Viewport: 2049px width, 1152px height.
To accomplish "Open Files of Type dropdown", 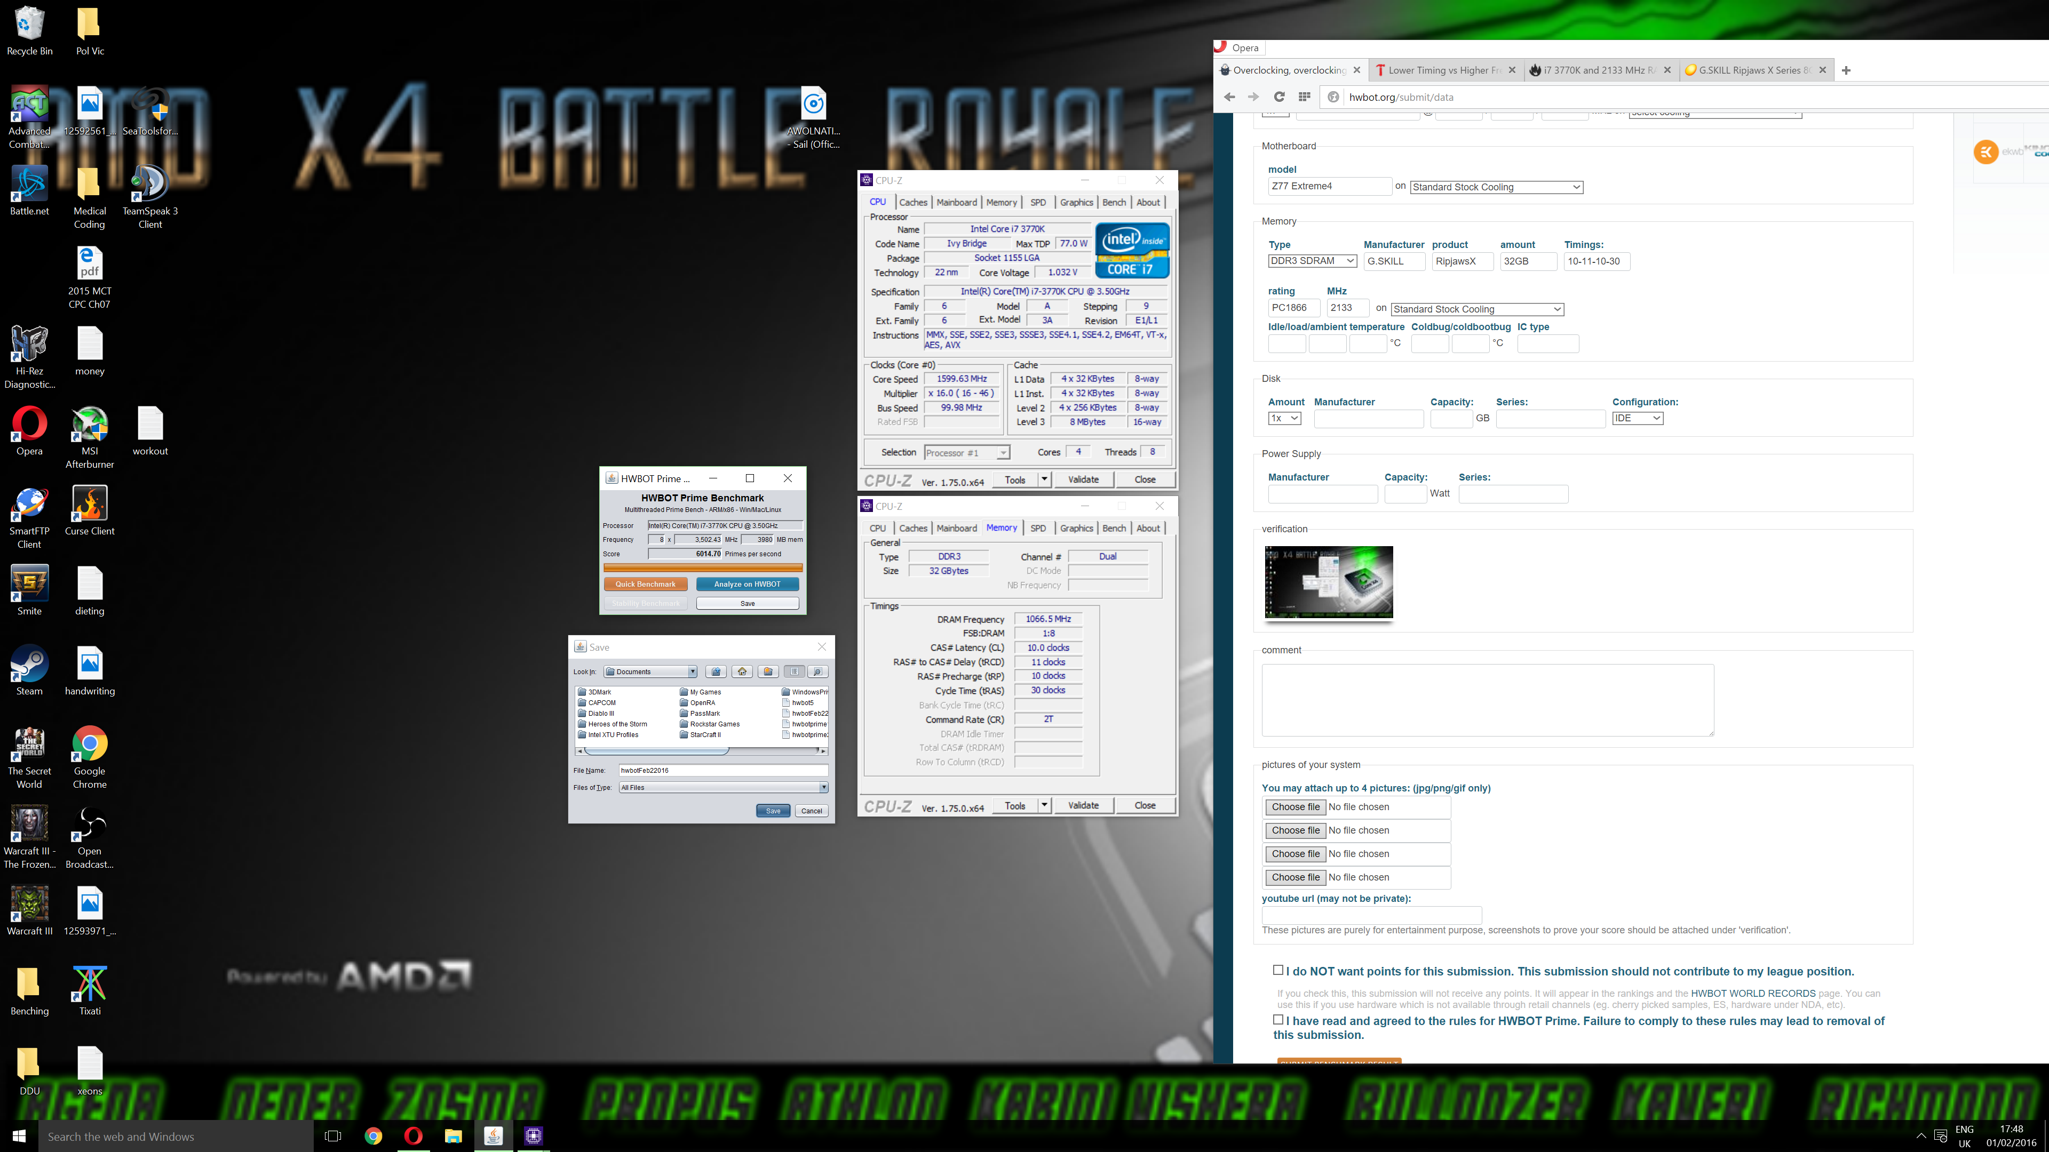I will pos(723,788).
